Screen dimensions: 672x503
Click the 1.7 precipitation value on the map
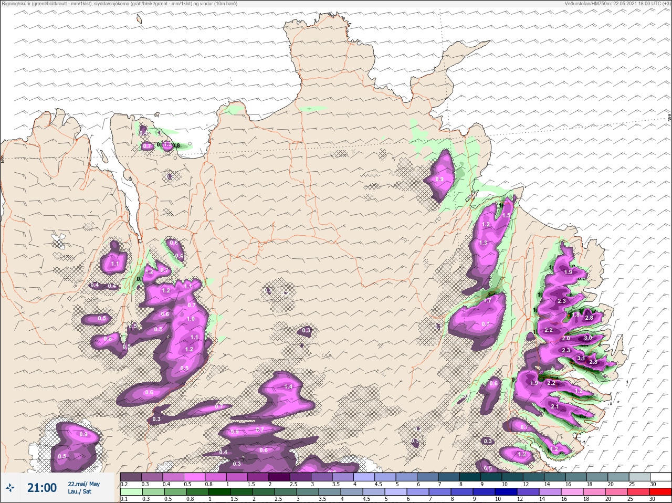click(x=487, y=300)
